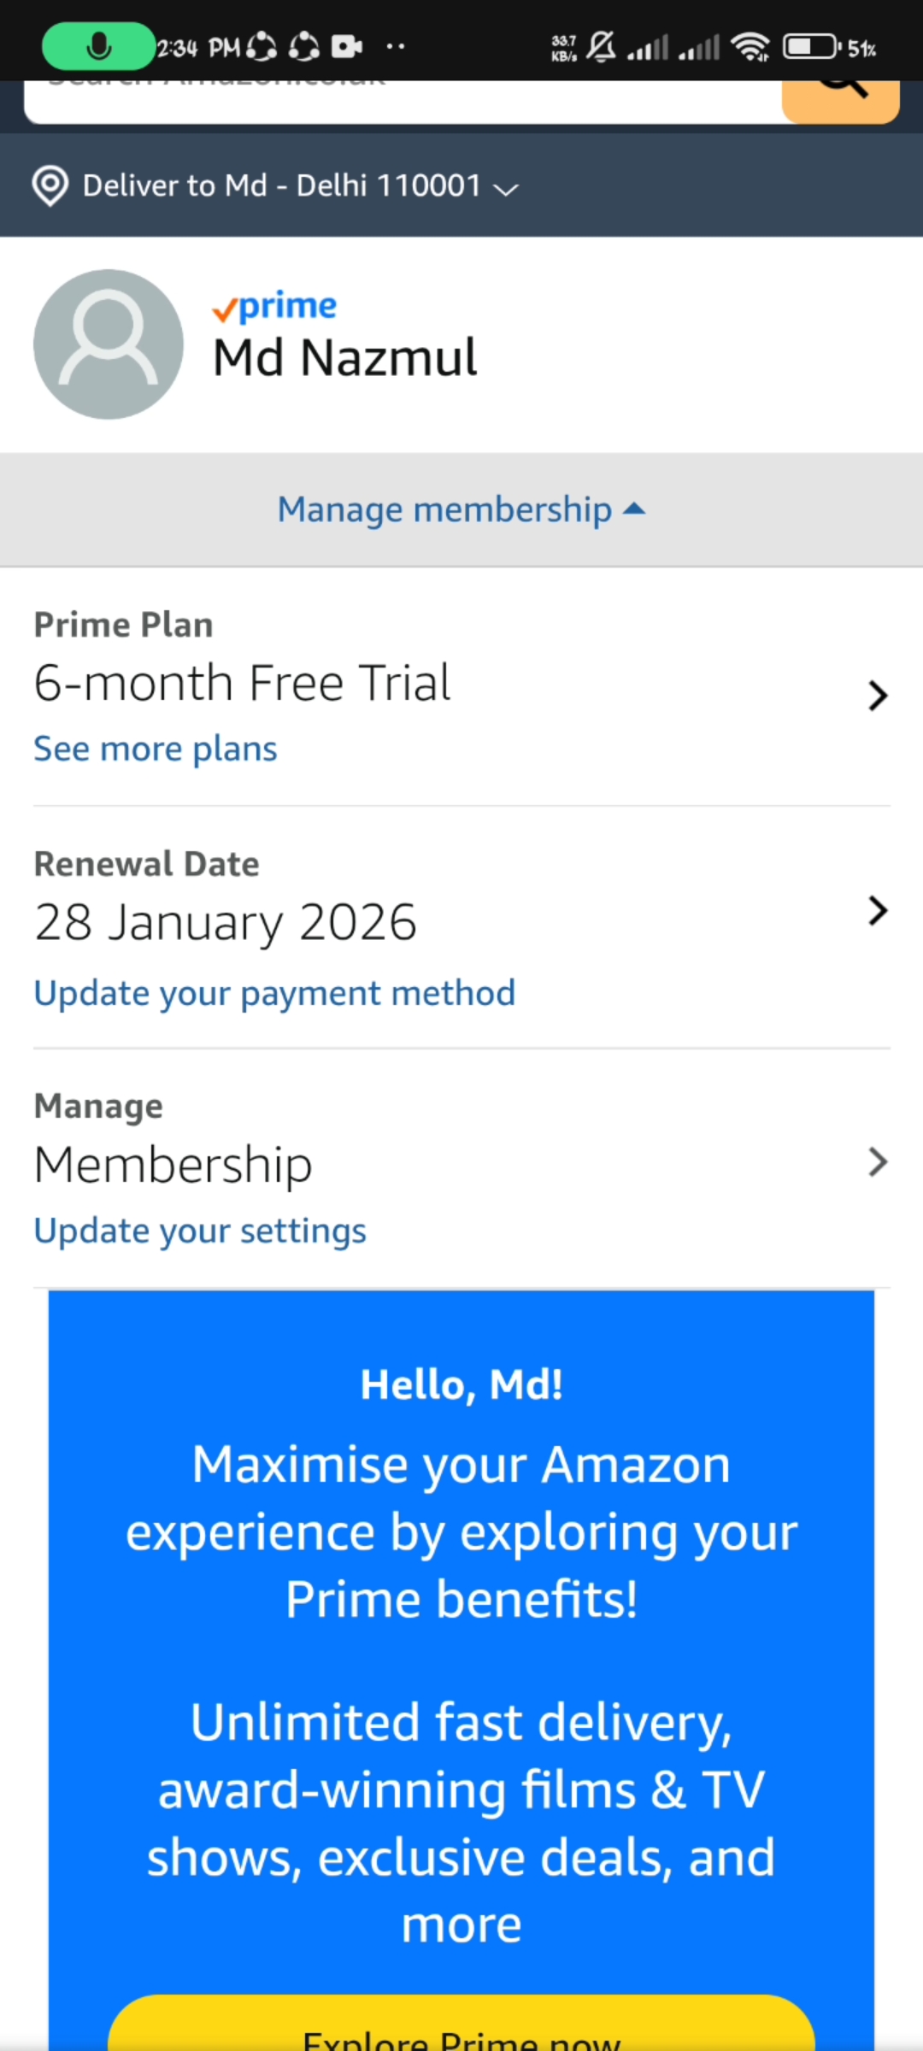Tap the Wi-Fi status bar icon
Screen dimensions: 923x2051
pos(750,46)
